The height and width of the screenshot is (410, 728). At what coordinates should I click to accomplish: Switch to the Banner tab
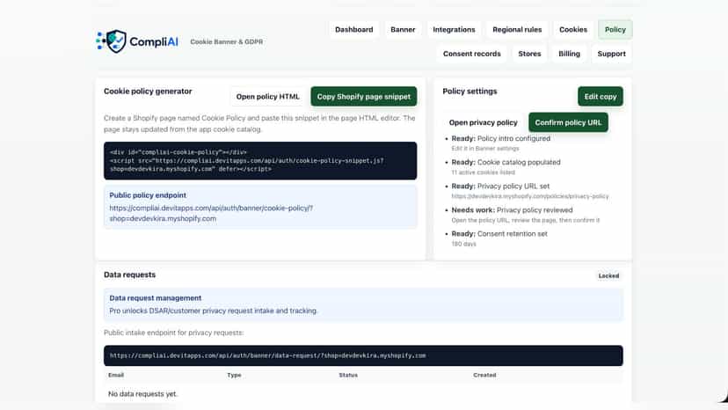pyautogui.click(x=403, y=30)
